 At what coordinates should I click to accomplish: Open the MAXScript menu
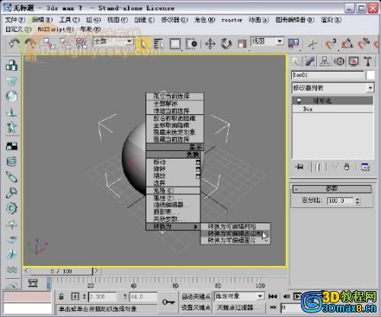[56, 30]
